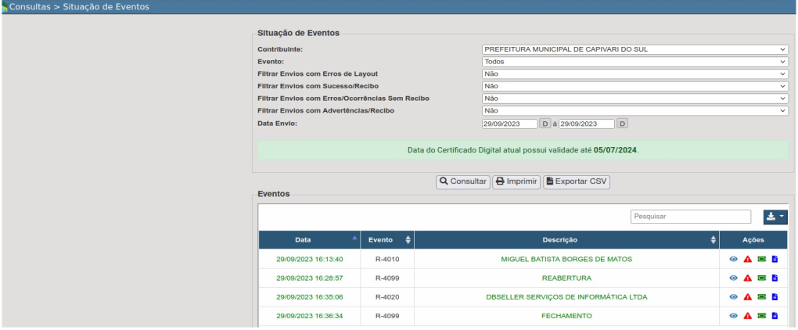
Task: Open Filtrar Envios com Erros de Layout dropdown
Action: 634,74
